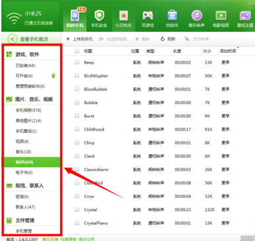Check the Beep ringtone checkbox

click(77, 62)
